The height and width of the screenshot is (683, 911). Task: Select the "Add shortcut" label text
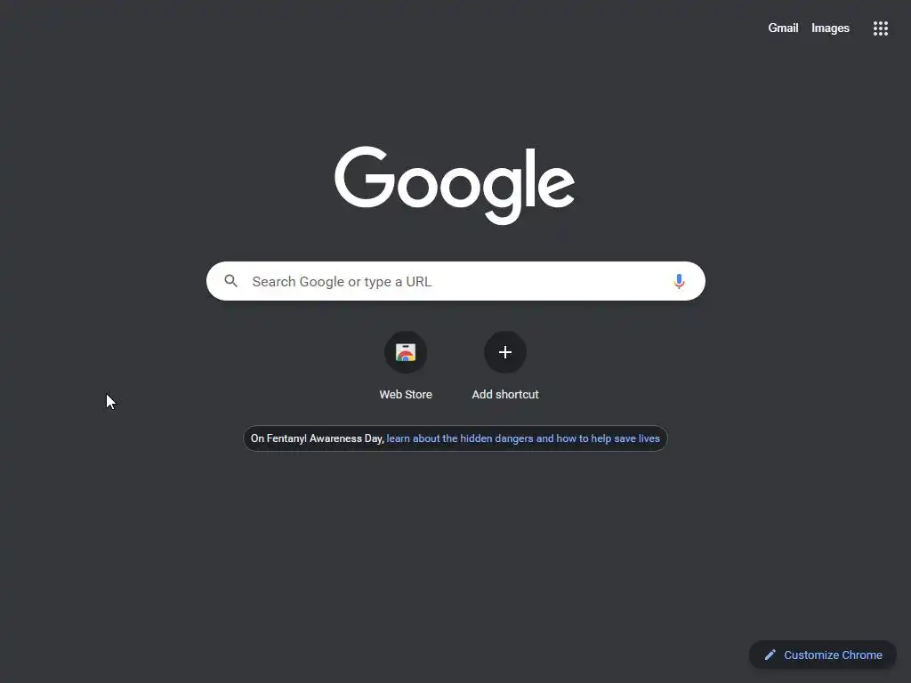tap(505, 394)
